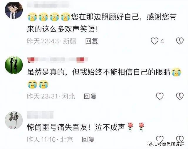Open blurred username above 您在那边照顾好自己 comment

(48, 5)
